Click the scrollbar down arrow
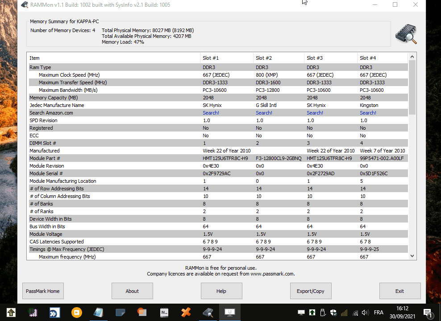This screenshot has width=441, height=321. [x=412, y=256]
